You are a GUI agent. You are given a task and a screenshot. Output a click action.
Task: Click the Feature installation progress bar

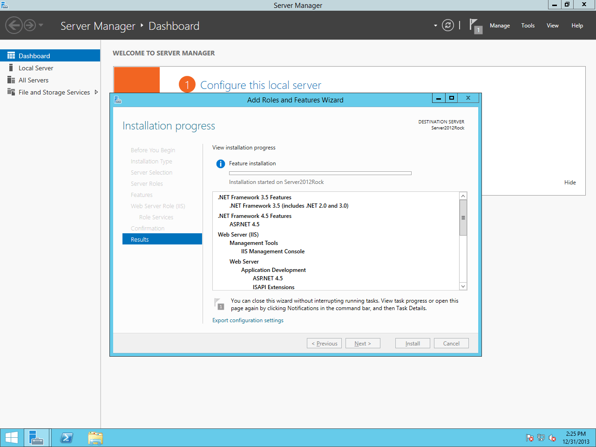point(320,173)
